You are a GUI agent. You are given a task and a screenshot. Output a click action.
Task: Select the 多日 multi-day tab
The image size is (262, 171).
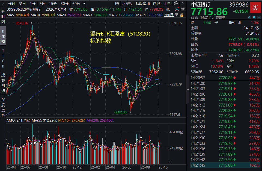point(22,4)
